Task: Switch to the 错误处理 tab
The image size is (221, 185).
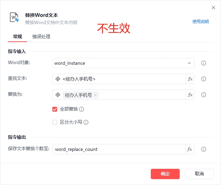Action: pos(41,37)
